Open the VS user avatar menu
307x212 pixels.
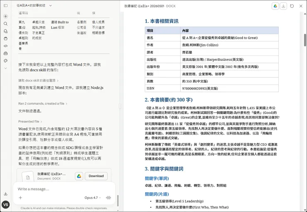pyautogui.click(x=6, y=205)
